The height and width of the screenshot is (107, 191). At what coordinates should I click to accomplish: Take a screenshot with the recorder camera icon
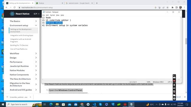pyautogui.click(x=174, y=78)
